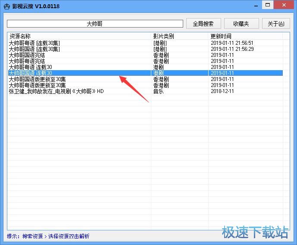Screen dimensions: 297x245
Task: Select the 大帅哥国语版更新至30集 entry
Action: click(x=37, y=79)
